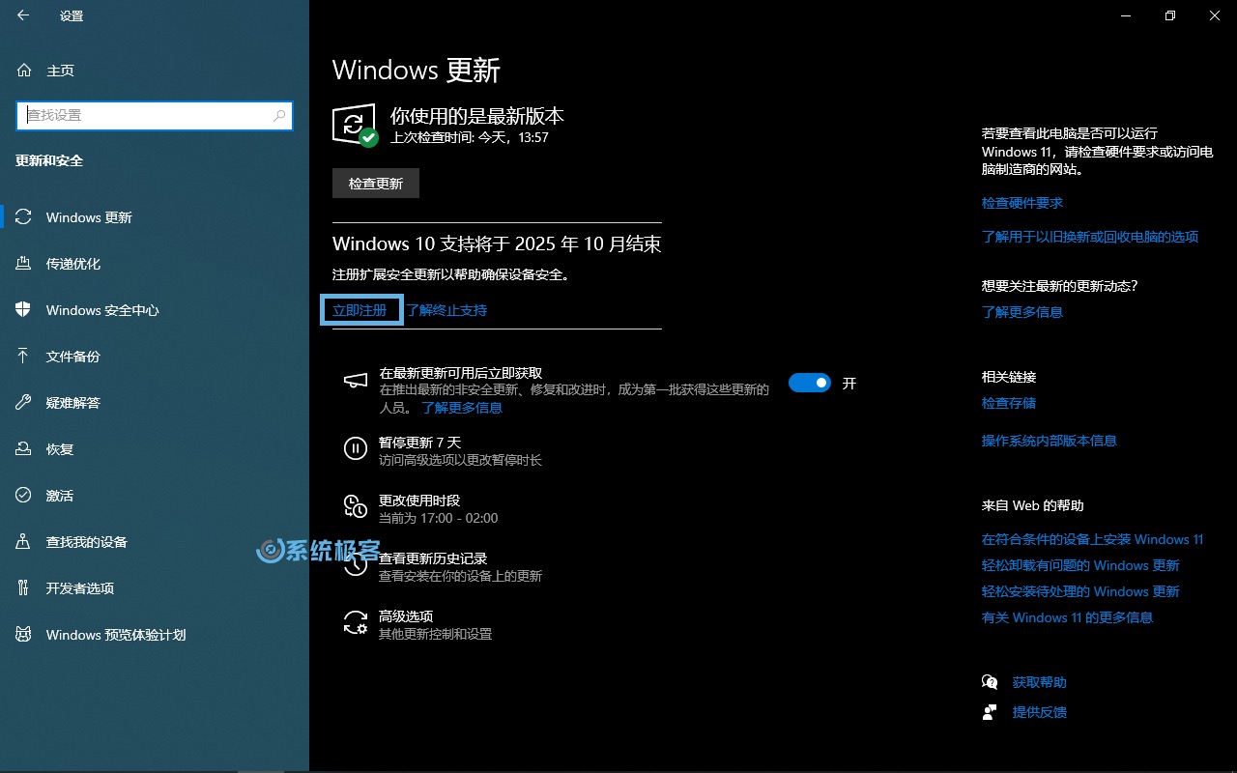
Task: Click the update status icon with green check
Action: 355,125
